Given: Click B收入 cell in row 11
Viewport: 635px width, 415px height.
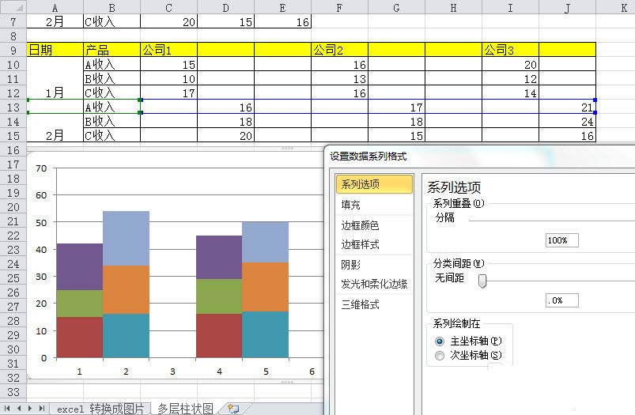Looking at the screenshot, I should [x=112, y=78].
